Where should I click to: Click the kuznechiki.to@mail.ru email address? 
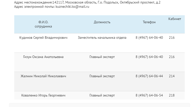(72, 7)
